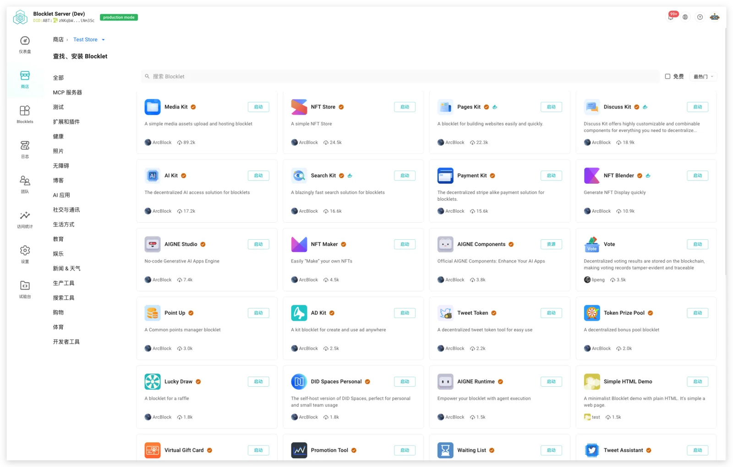
Task: Click the Virtual Gift Card app icon
Action: [153, 451]
